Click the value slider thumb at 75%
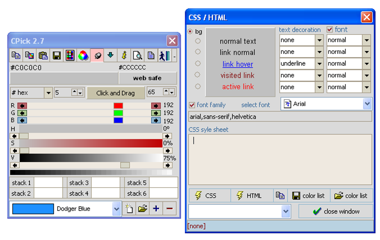 coord(125,165)
